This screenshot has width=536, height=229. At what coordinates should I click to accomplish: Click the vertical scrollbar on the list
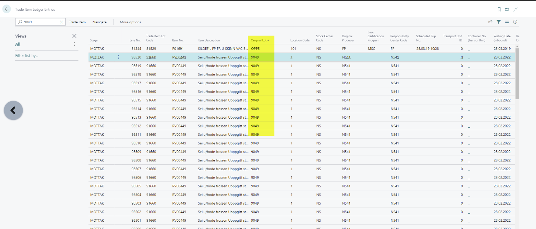pos(517,73)
